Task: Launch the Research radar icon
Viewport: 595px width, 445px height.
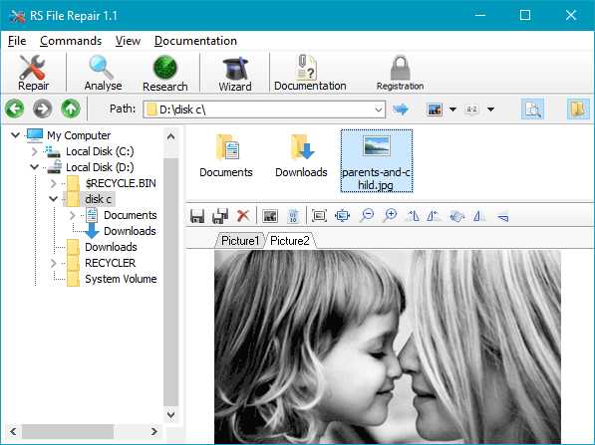Action: coord(164,73)
